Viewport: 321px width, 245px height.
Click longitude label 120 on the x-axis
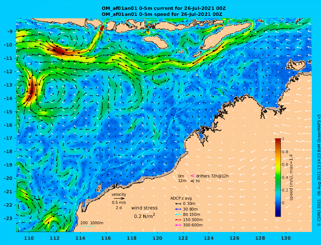(157, 238)
